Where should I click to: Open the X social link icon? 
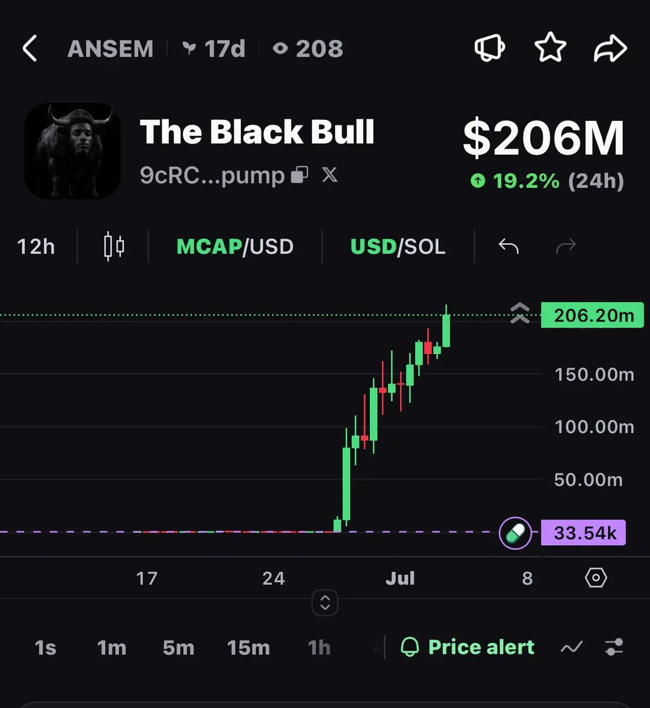point(330,175)
